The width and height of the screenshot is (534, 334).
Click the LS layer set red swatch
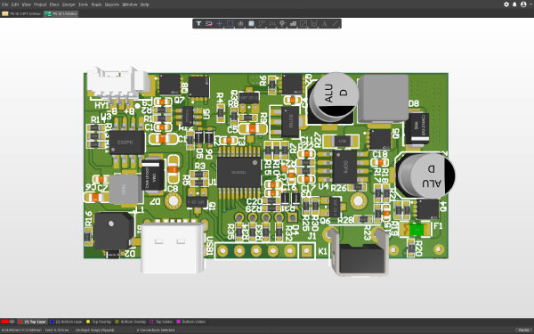4,322
